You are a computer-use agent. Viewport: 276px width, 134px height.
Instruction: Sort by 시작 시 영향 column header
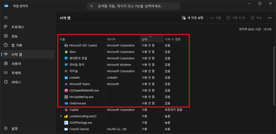[x=175, y=39]
